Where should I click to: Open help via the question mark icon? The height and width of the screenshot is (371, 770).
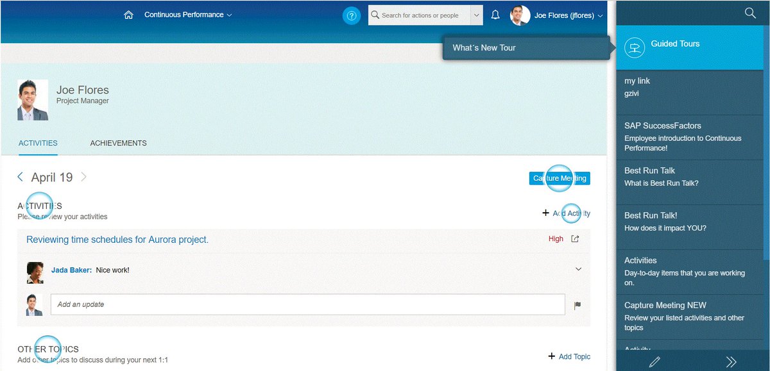(x=352, y=15)
